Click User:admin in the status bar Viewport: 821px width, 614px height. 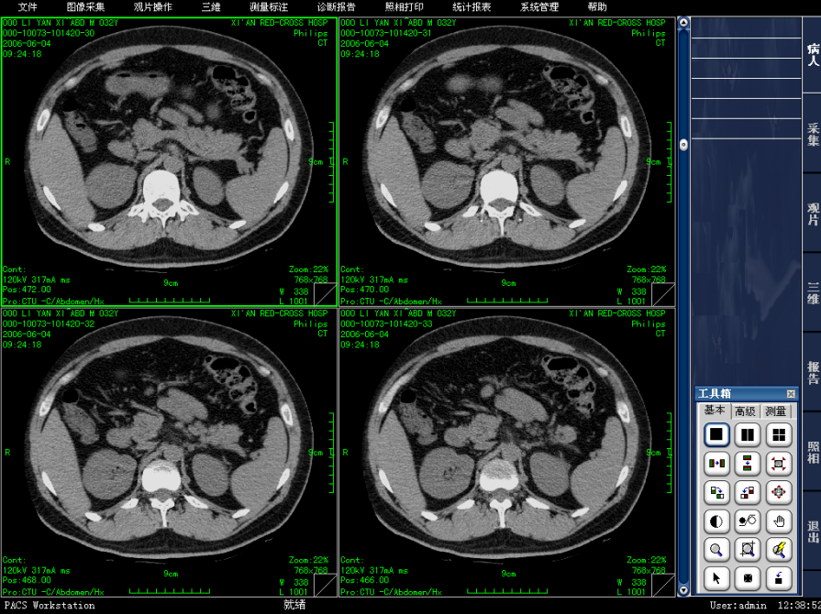[x=738, y=605]
